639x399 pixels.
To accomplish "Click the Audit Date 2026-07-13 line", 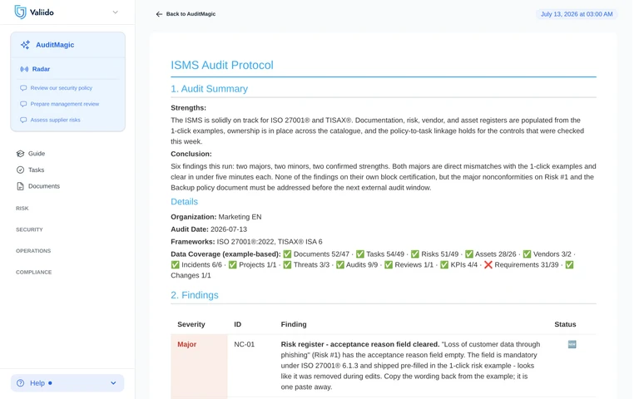I will click(x=209, y=229).
